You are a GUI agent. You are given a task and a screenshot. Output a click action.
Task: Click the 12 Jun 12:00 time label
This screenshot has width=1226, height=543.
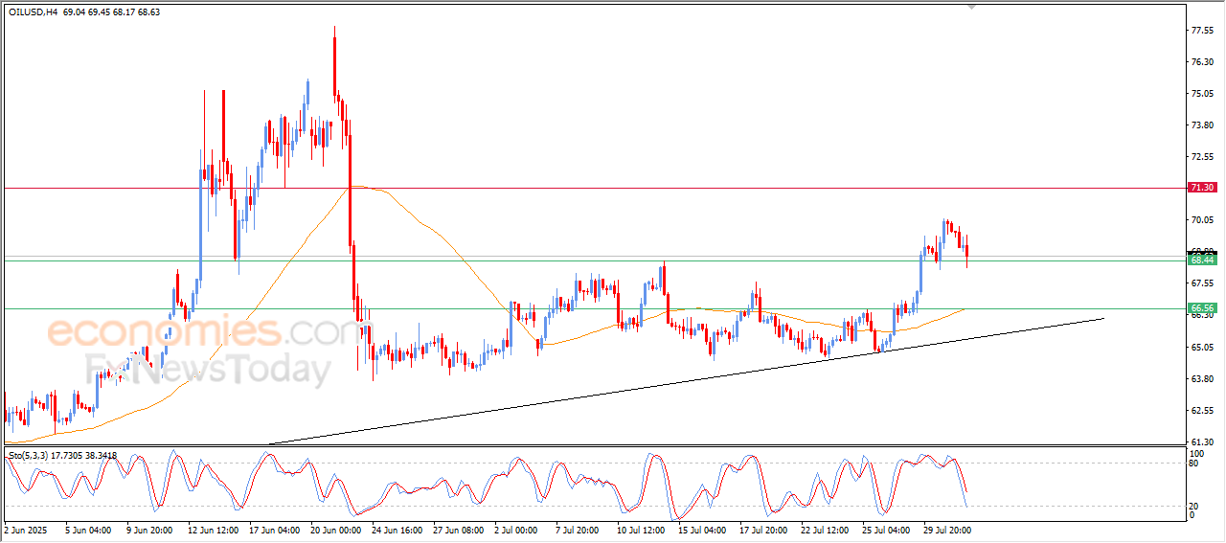click(212, 529)
